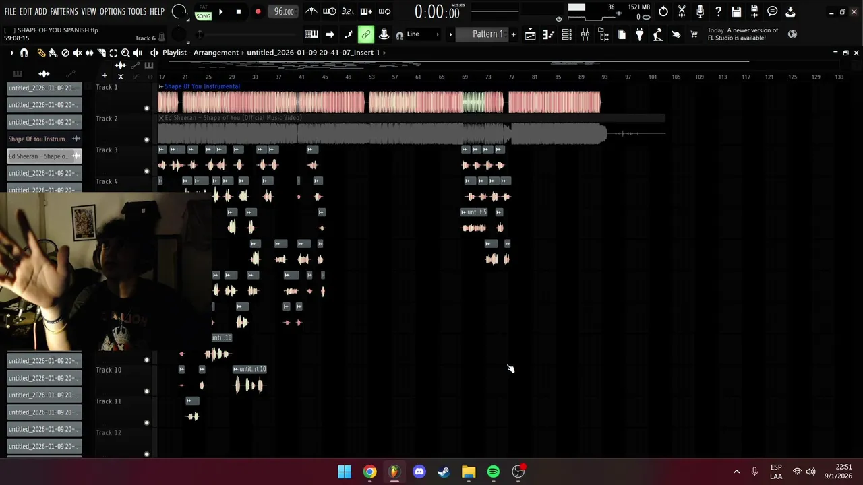Mute Track 1 via its LED
Screen dimensions: 863x485
(146, 108)
